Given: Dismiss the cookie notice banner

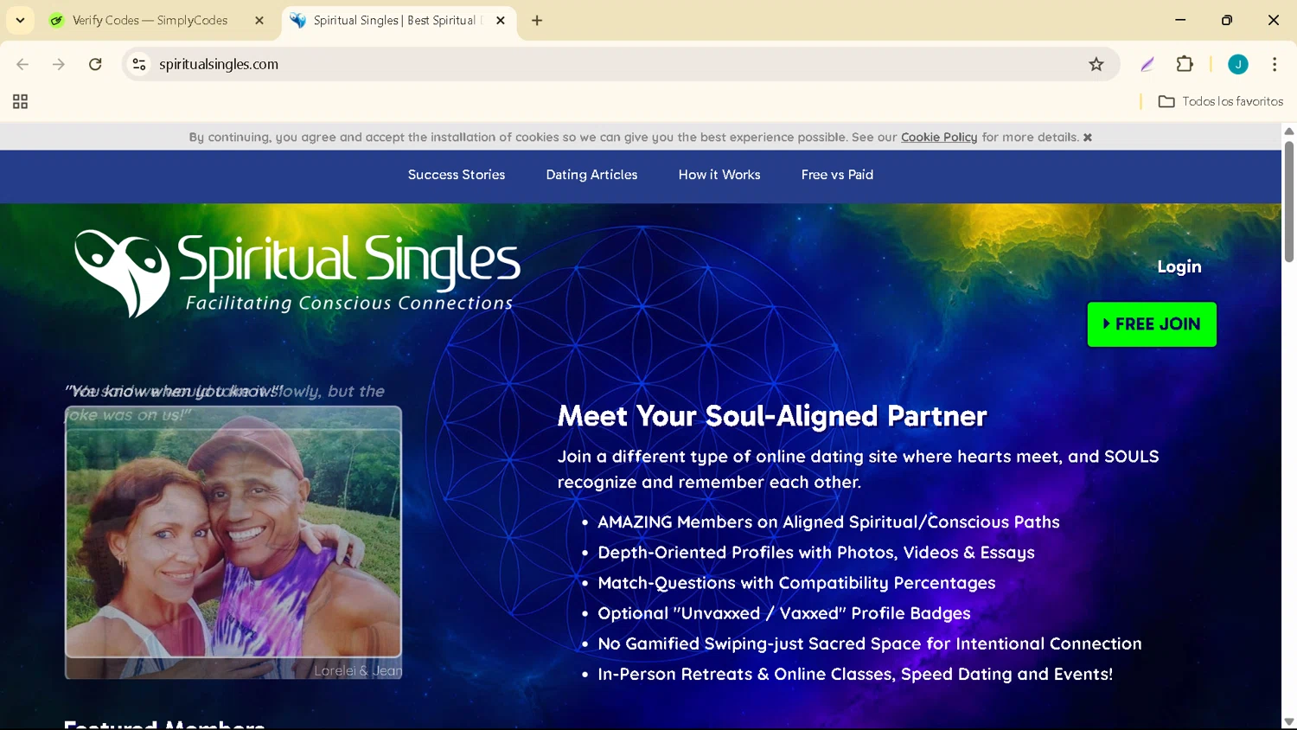Looking at the screenshot, I should pos(1088,138).
